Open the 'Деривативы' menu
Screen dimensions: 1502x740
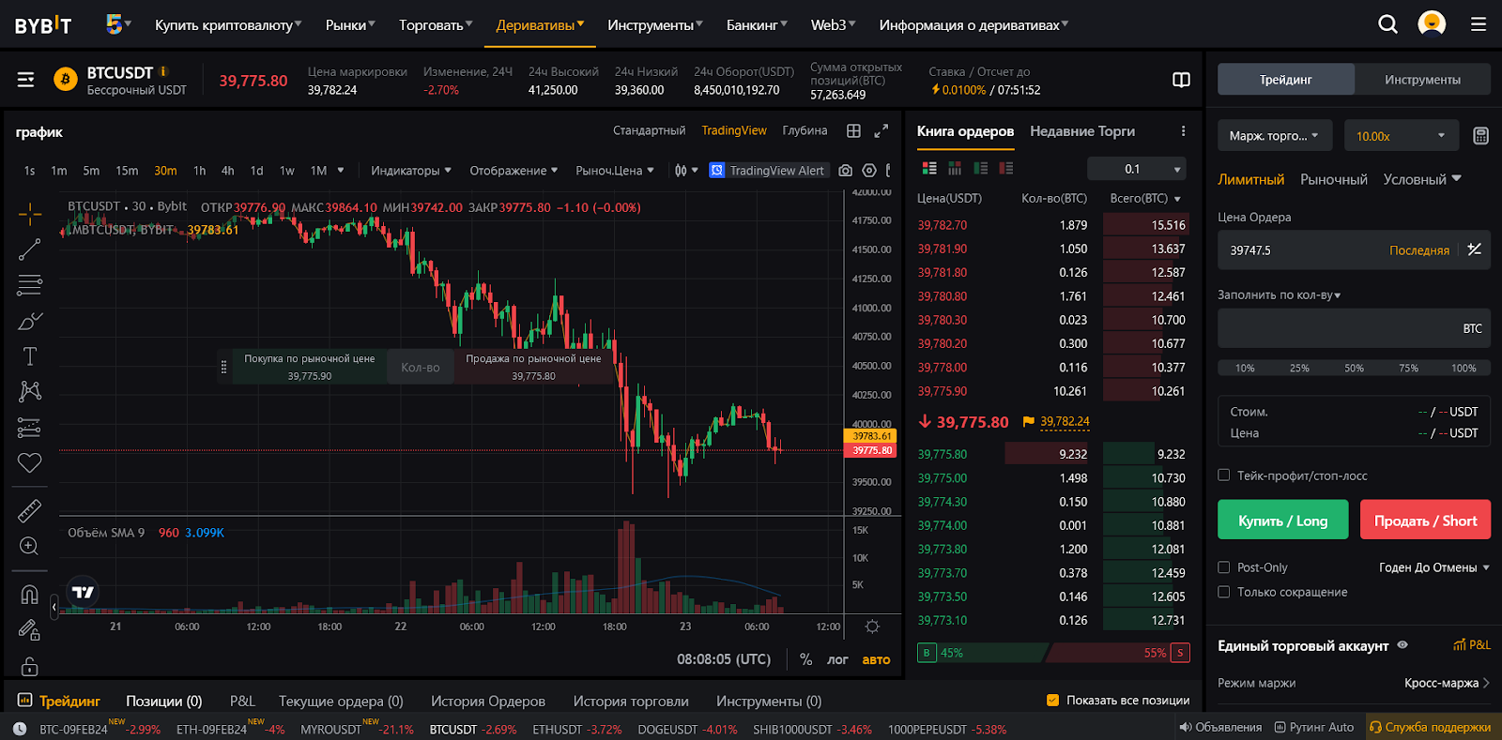pos(540,25)
